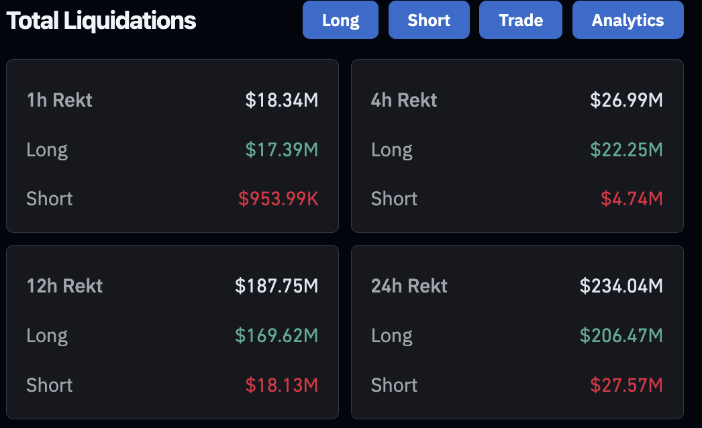
Task: Click the Total Liquidations heading
Action: (101, 21)
